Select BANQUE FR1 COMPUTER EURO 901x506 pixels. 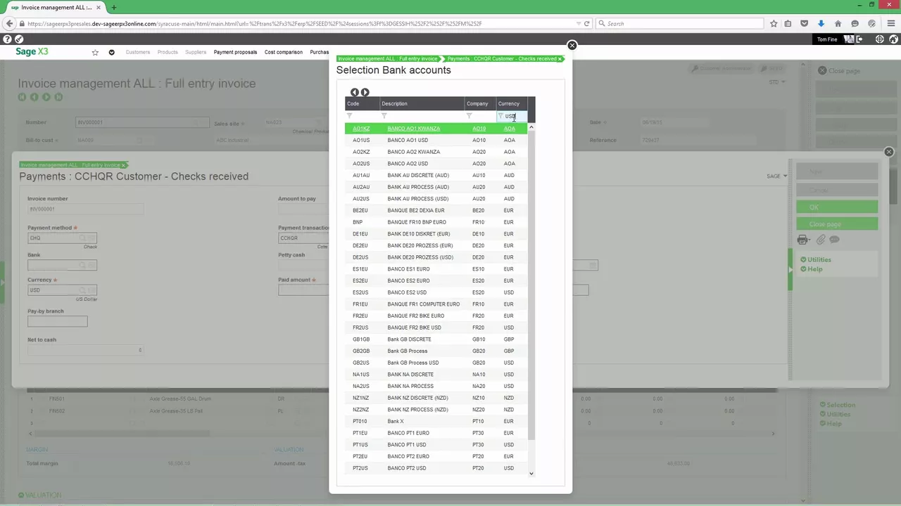tap(436, 304)
